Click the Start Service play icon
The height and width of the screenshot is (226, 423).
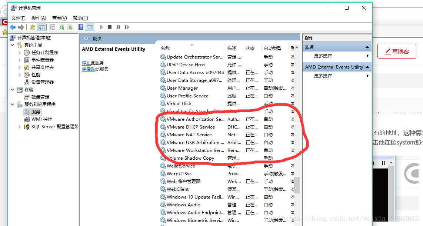tap(101, 27)
